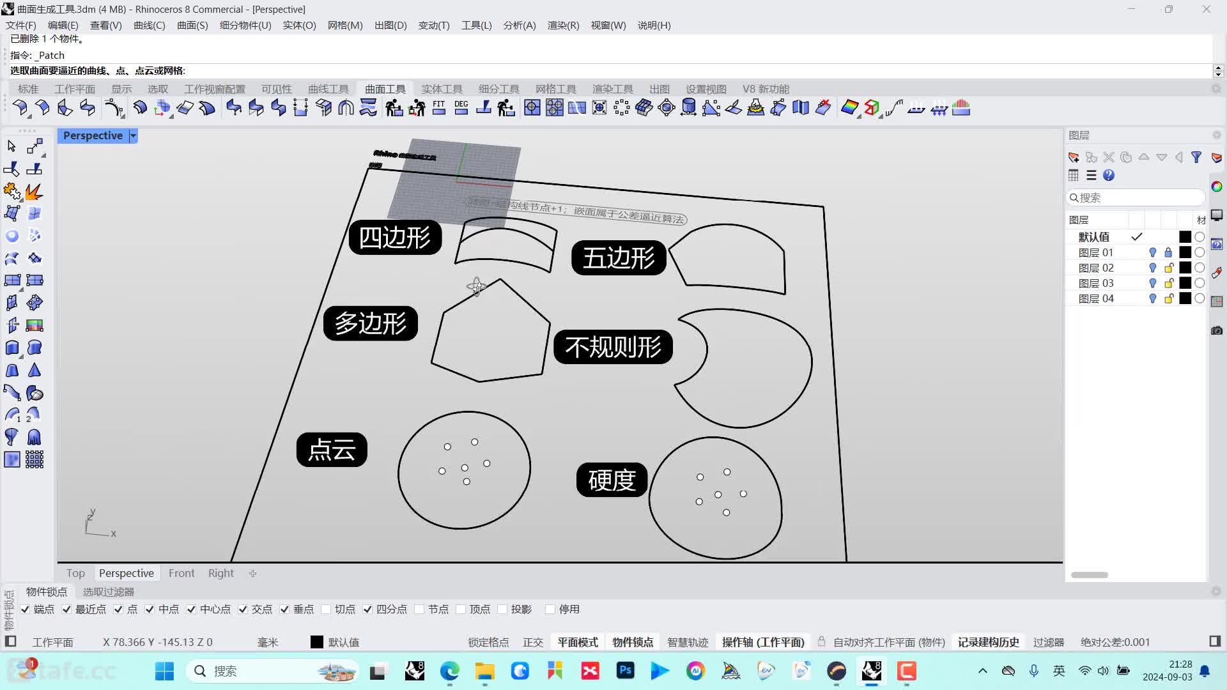The image size is (1227, 690).
Task: Switch to the 曲线工具 toolbar tab
Action: pyautogui.click(x=328, y=89)
